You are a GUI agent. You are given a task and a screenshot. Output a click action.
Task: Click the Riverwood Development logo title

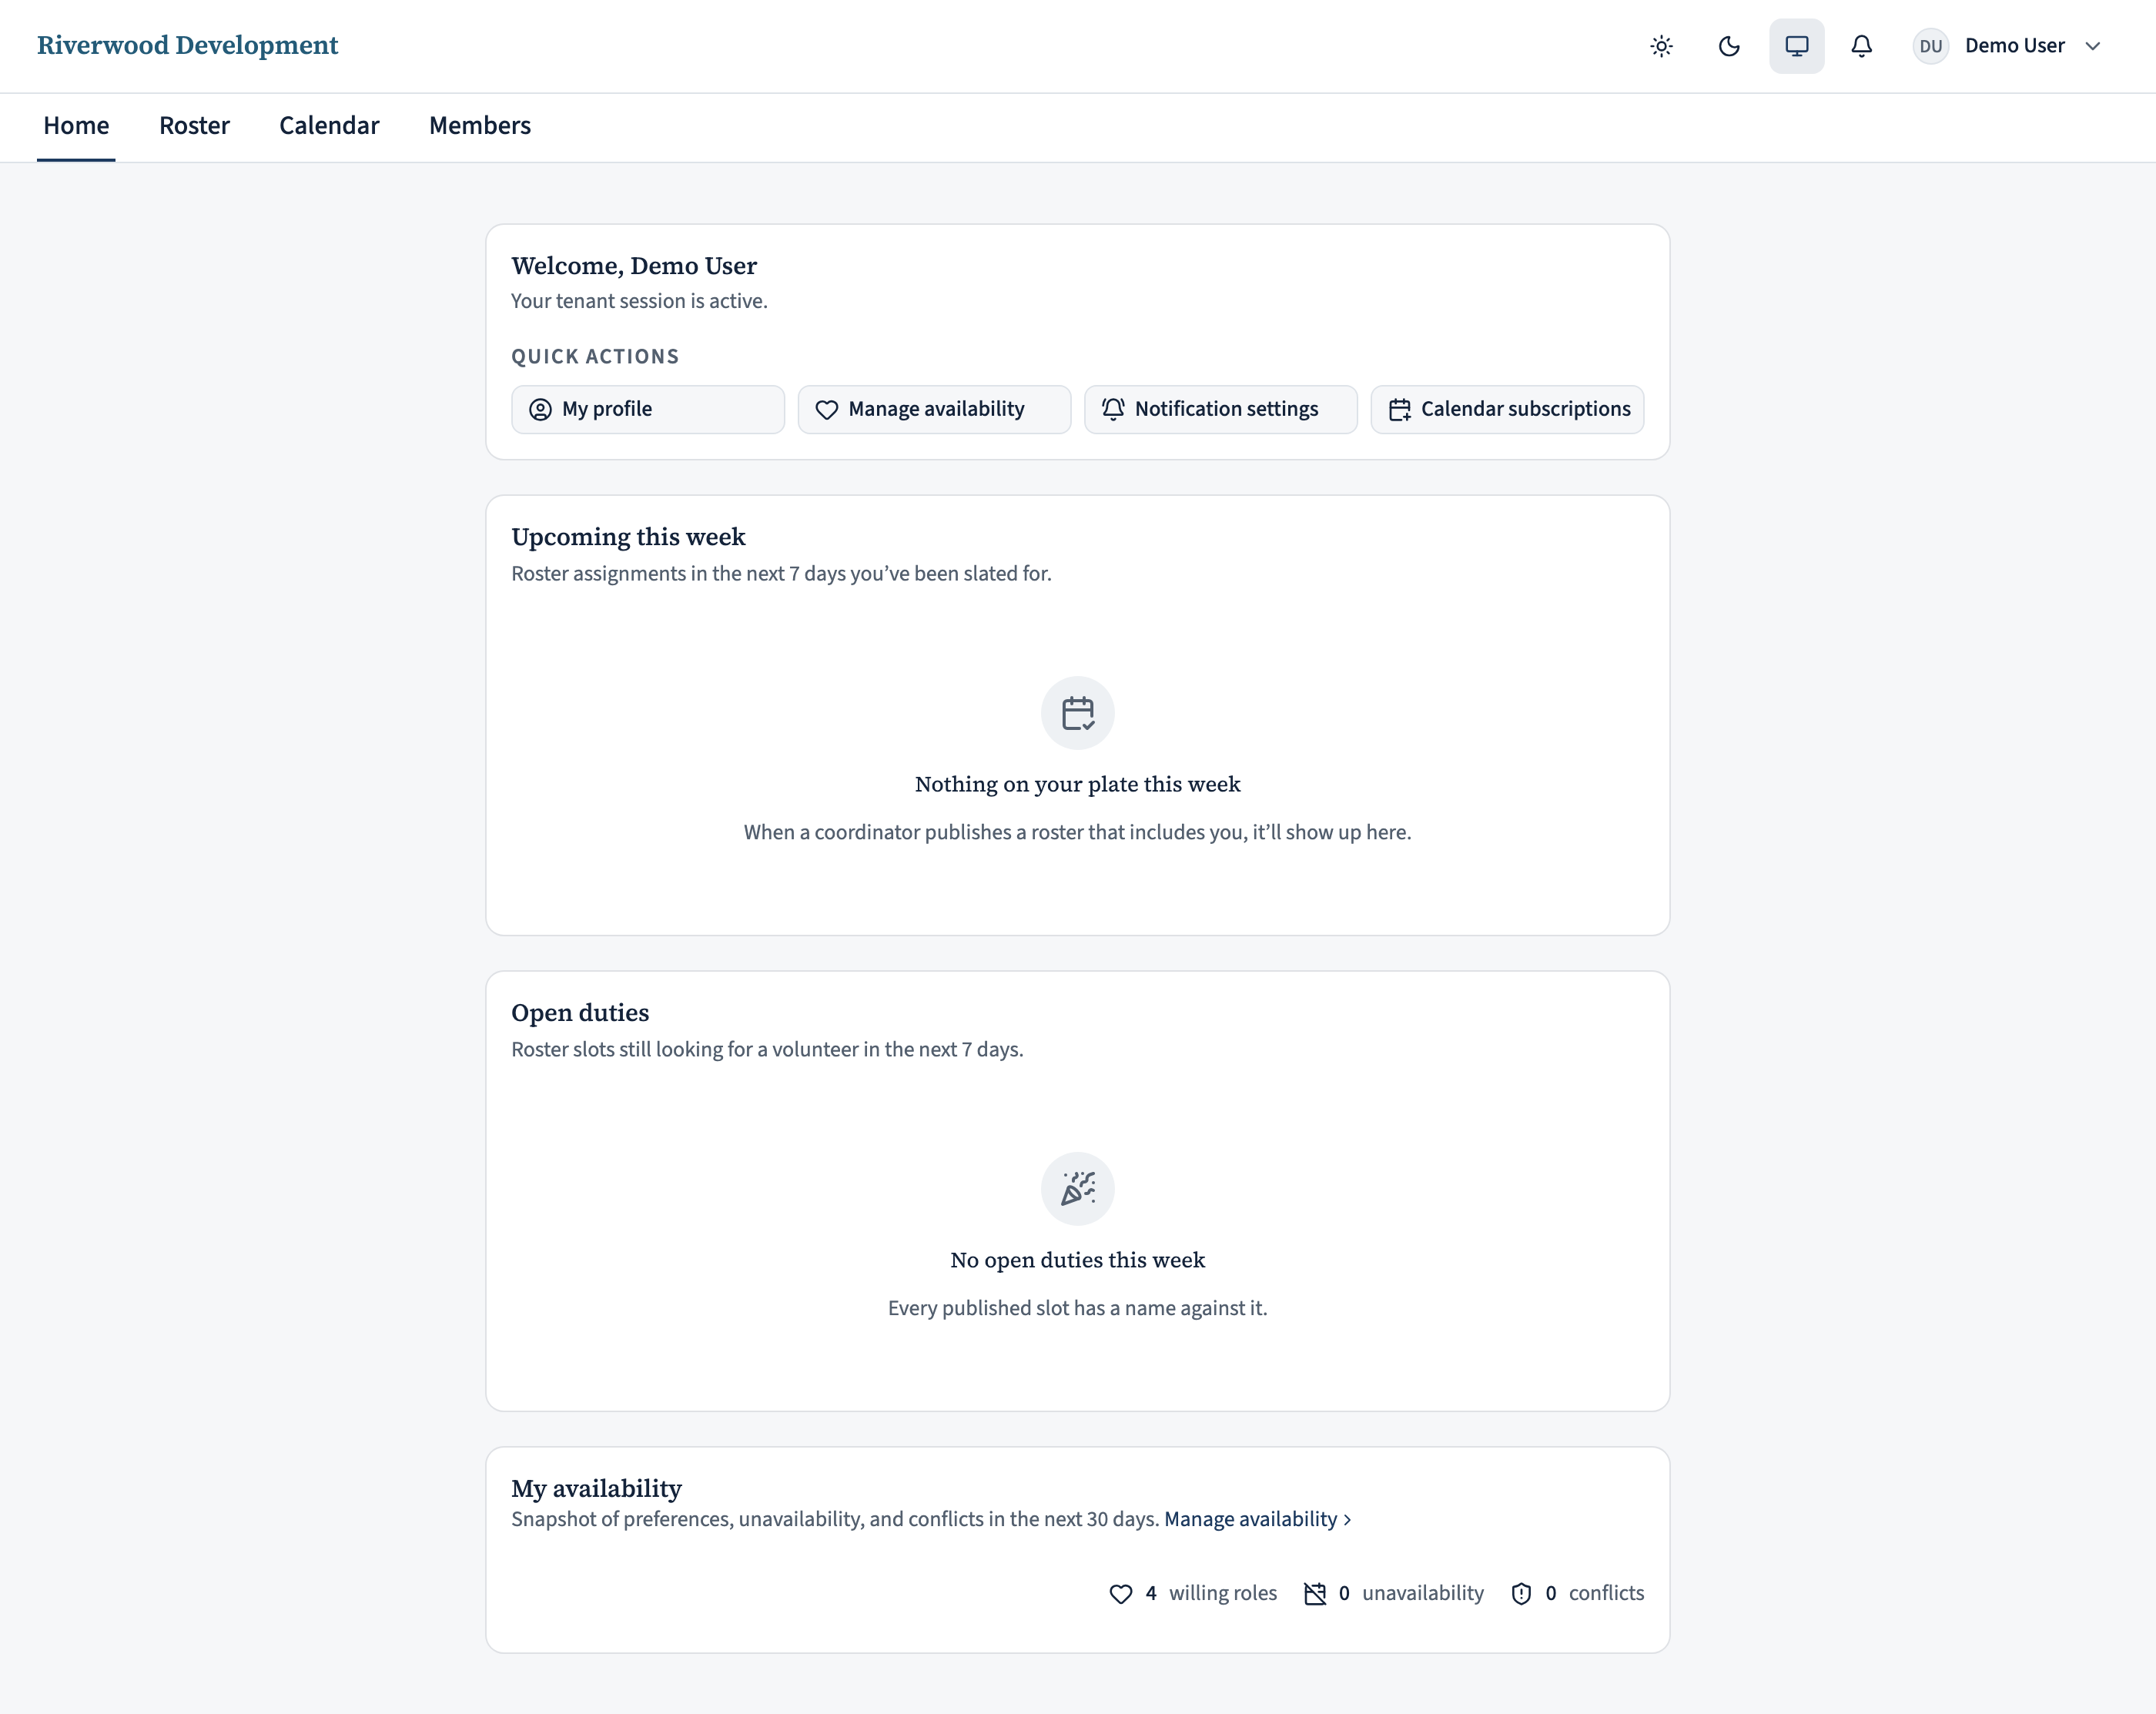(188, 46)
